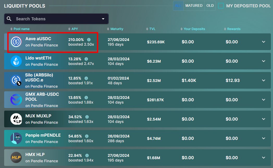
Task: Click the boosted 1.63x label
Action: [81, 122]
